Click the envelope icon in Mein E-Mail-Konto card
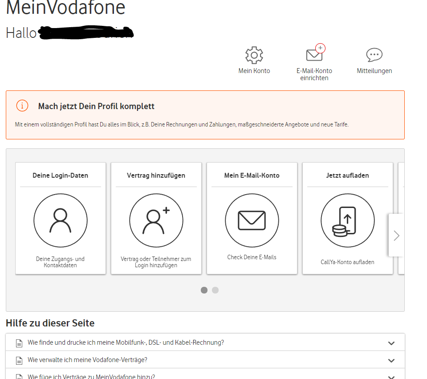 [x=252, y=220]
